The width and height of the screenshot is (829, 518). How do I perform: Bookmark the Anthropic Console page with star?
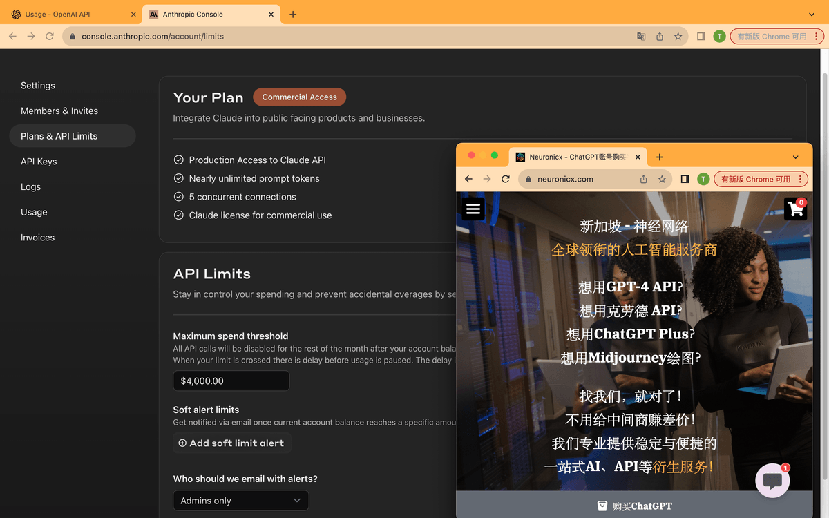[678, 37]
